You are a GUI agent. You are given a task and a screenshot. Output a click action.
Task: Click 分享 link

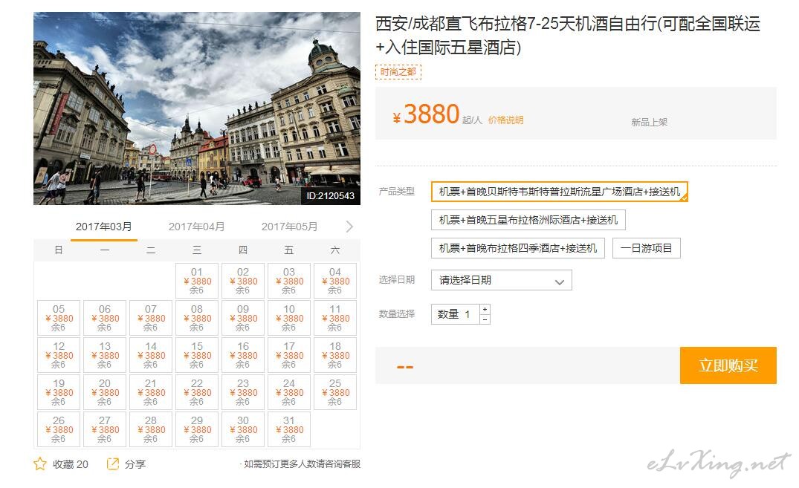[135, 464]
